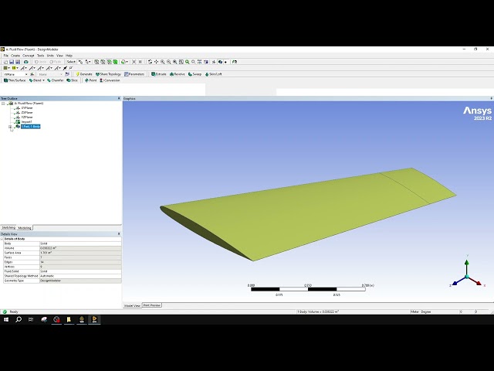Open the Help menu
This screenshot has width=494, height=371.
(x=69, y=56)
